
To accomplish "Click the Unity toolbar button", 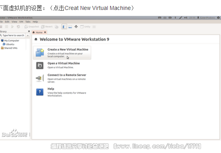I will click(85, 27).
